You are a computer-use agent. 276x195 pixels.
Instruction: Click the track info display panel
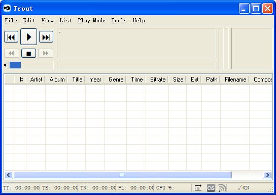click(136, 43)
